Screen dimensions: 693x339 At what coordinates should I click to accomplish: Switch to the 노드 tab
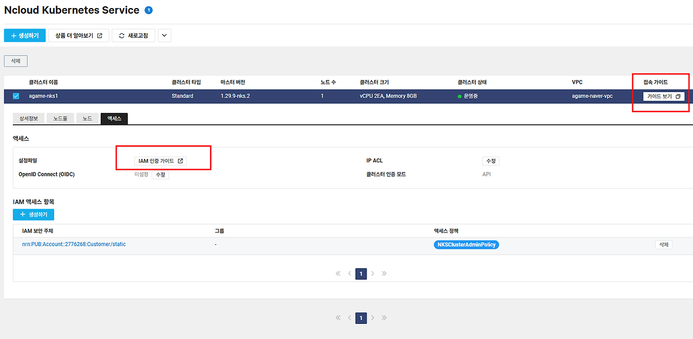click(87, 118)
